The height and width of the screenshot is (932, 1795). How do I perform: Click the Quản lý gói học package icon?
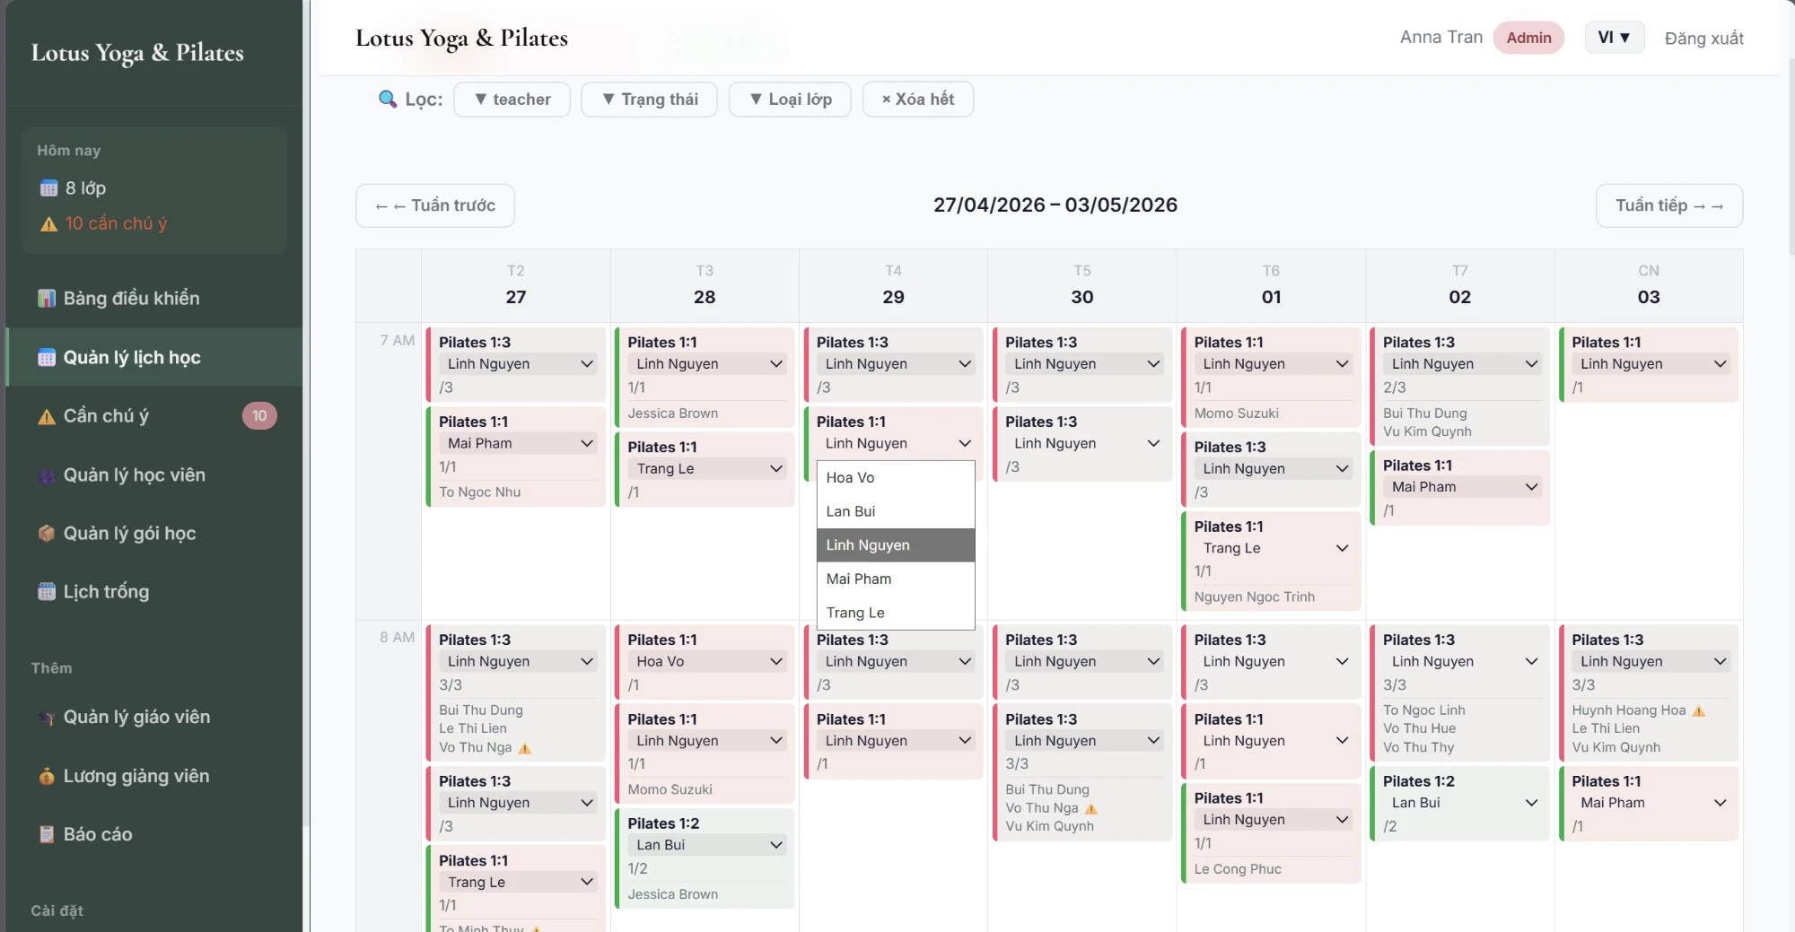(47, 534)
